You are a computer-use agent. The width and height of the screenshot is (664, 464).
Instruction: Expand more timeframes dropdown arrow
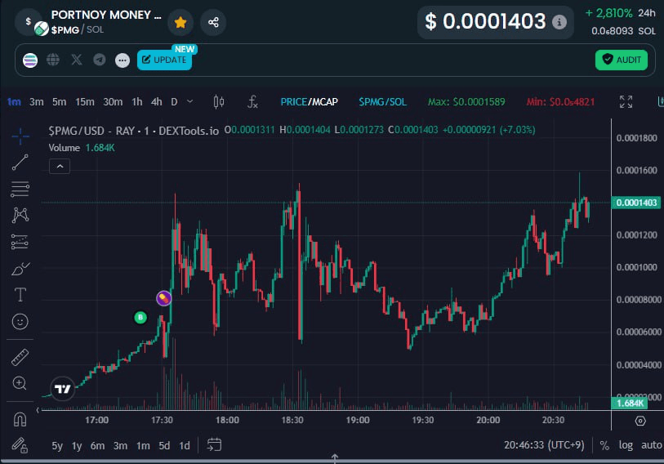click(x=190, y=101)
